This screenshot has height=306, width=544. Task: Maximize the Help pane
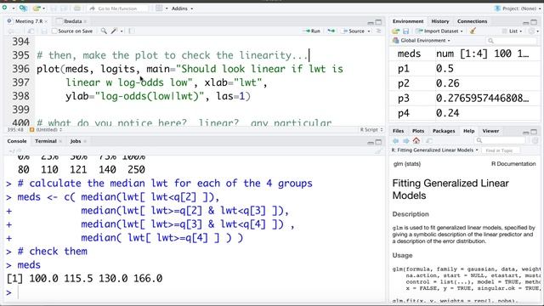coord(534,132)
